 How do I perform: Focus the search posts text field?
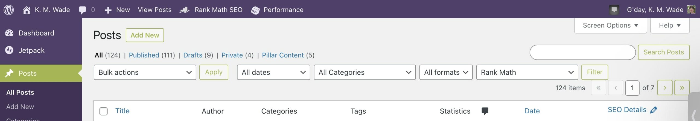pyautogui.click(x=582, y=52)
